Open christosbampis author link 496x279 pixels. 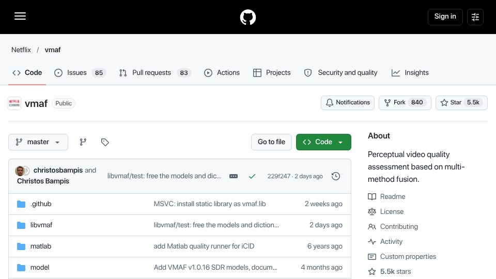58,170
